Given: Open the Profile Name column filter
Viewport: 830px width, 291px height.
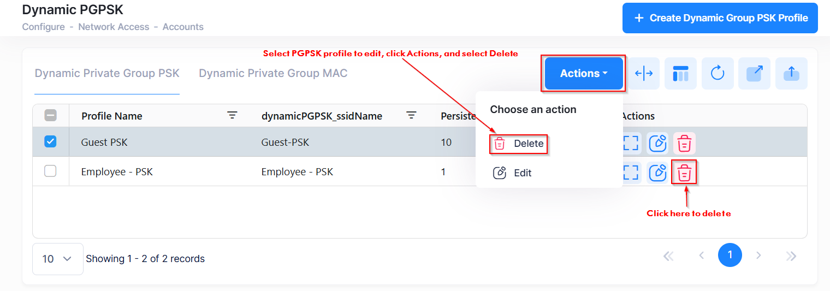Looking at the screenshot, I should coord(233,115).
